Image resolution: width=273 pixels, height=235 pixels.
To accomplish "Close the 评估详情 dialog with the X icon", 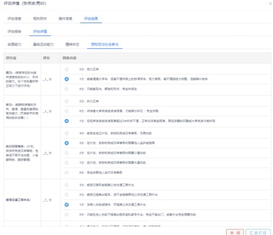I will 270,3.
